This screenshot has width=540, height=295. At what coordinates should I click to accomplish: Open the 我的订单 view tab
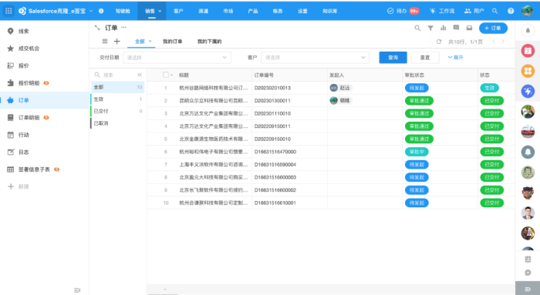[x=173, y=42]
